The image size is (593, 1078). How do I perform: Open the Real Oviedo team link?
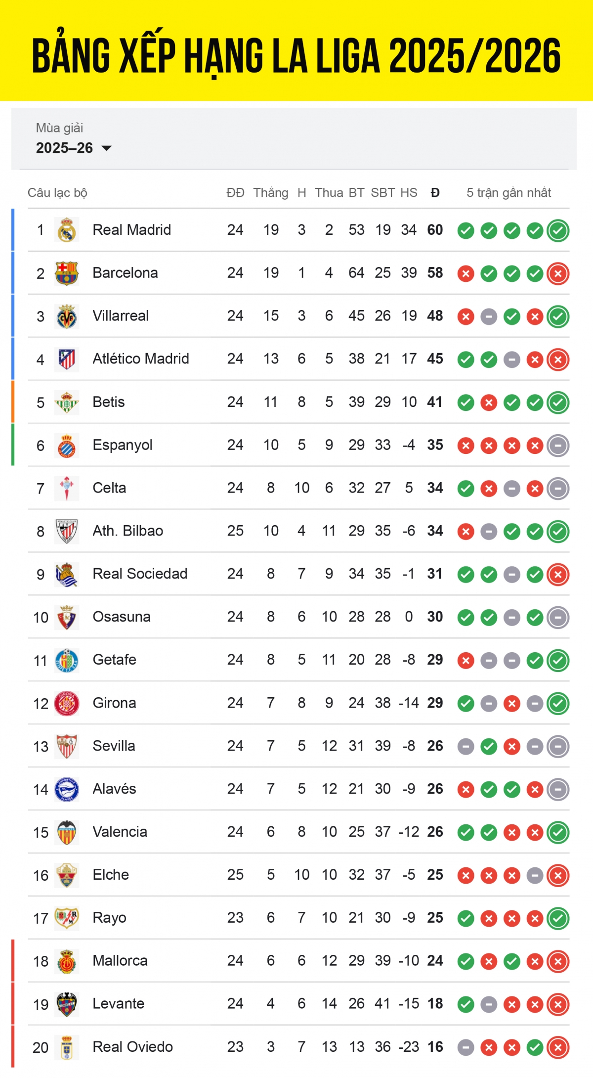(x=132, y=1047)
